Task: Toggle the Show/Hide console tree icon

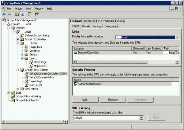Action: pos(22,14)
